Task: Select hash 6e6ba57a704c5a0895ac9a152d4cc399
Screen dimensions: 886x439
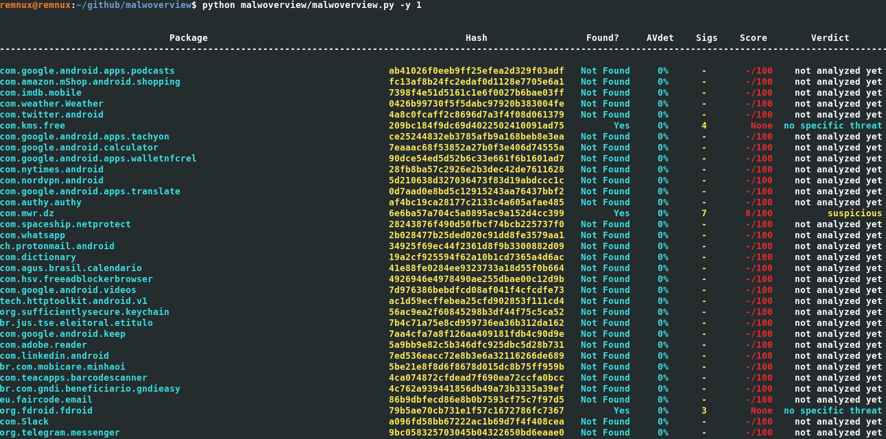Action: click(x=476, y=213)
